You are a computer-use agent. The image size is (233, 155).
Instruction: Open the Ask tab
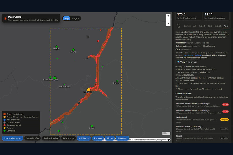(x=195, y=26)
